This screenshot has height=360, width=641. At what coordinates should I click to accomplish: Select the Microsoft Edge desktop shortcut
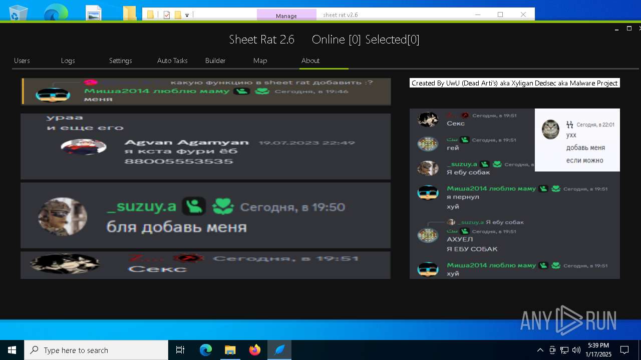tap(56, 11)
